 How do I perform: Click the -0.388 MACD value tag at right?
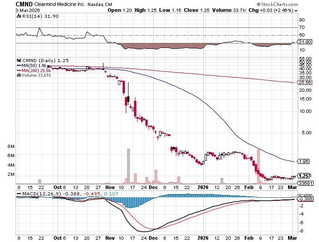tap(305, 199)
